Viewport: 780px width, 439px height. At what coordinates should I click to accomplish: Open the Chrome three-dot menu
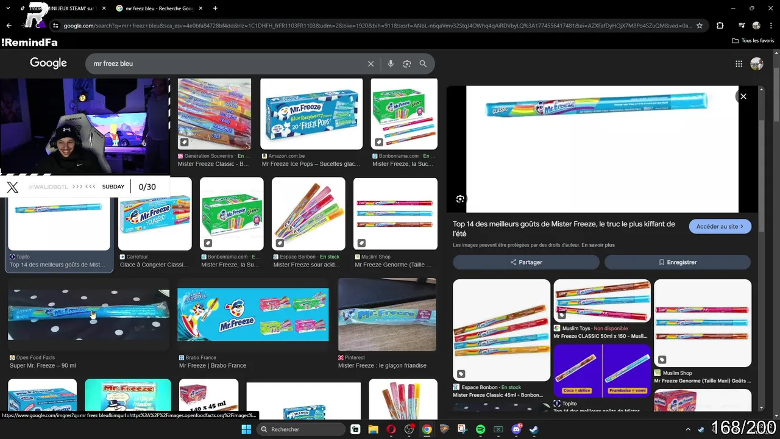point(771,26)
